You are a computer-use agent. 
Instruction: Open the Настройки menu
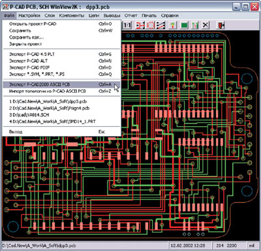pos(29,16)
